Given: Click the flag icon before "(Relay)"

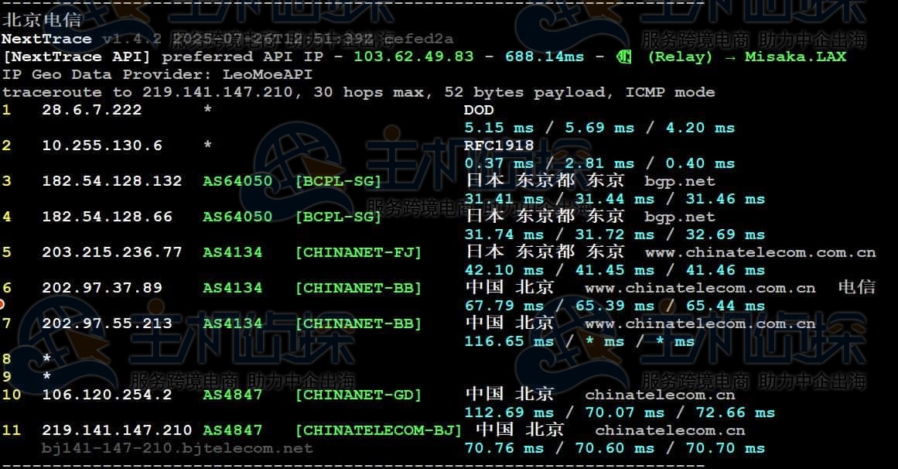Looking at the screenshot, I should tap(623, 56).
